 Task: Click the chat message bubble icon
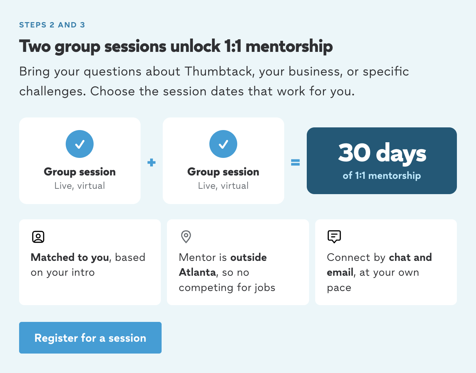tap(334, 237)
